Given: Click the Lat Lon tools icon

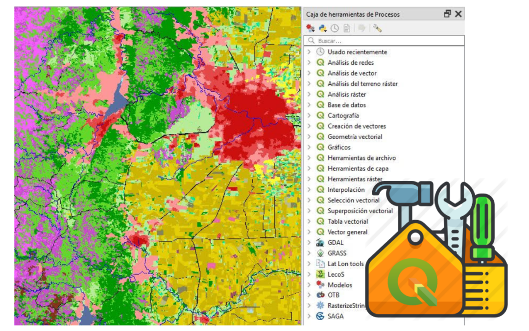Looking at the screenshot, I should pyautogui.click(x=320, y=263).
